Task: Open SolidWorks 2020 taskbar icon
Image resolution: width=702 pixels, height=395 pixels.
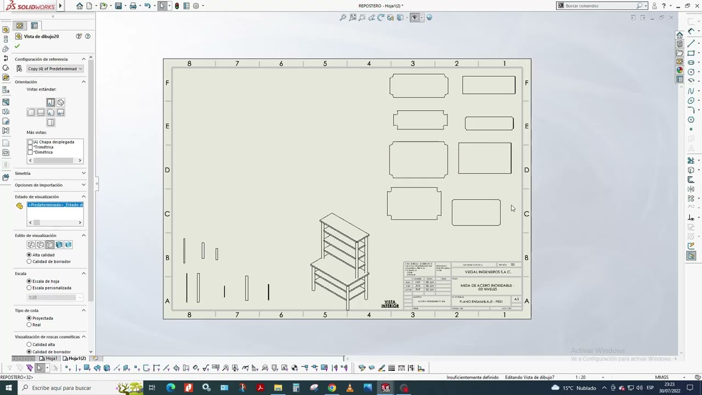Action: (386, 388)
